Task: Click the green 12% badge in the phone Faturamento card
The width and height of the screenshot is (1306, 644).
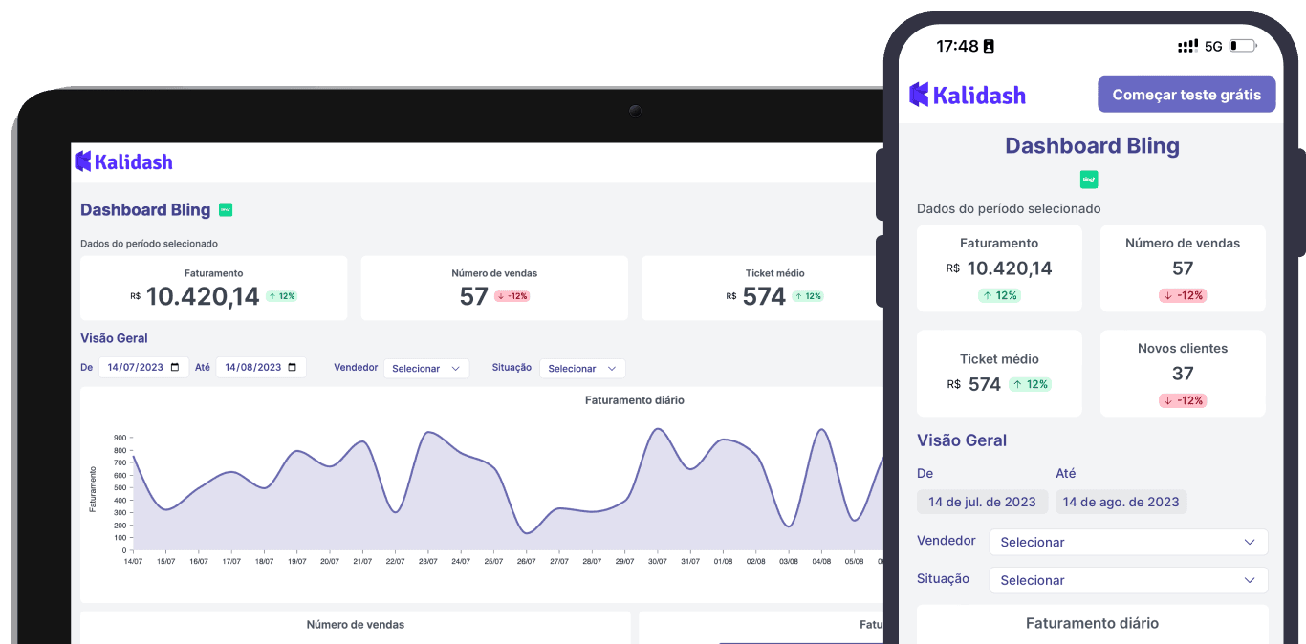Action: tap(999, 295)
